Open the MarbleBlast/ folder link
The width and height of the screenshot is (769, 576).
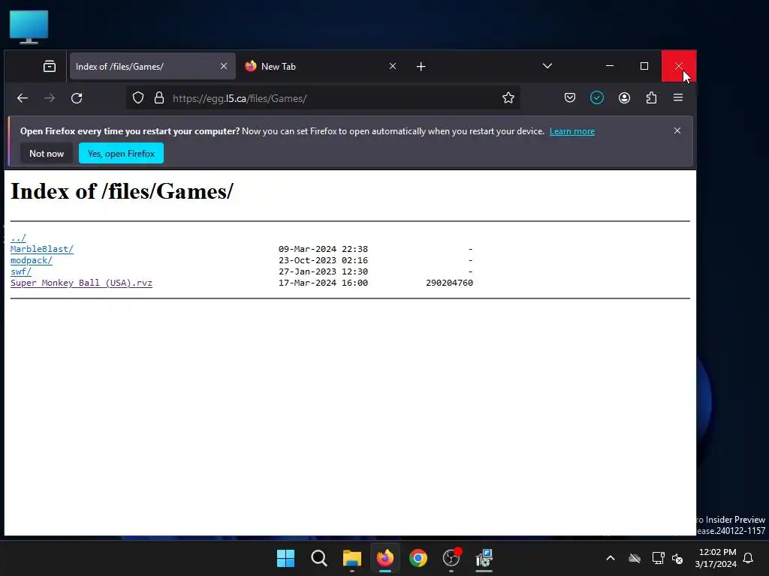pyautogui.click(x=42, y=249)
